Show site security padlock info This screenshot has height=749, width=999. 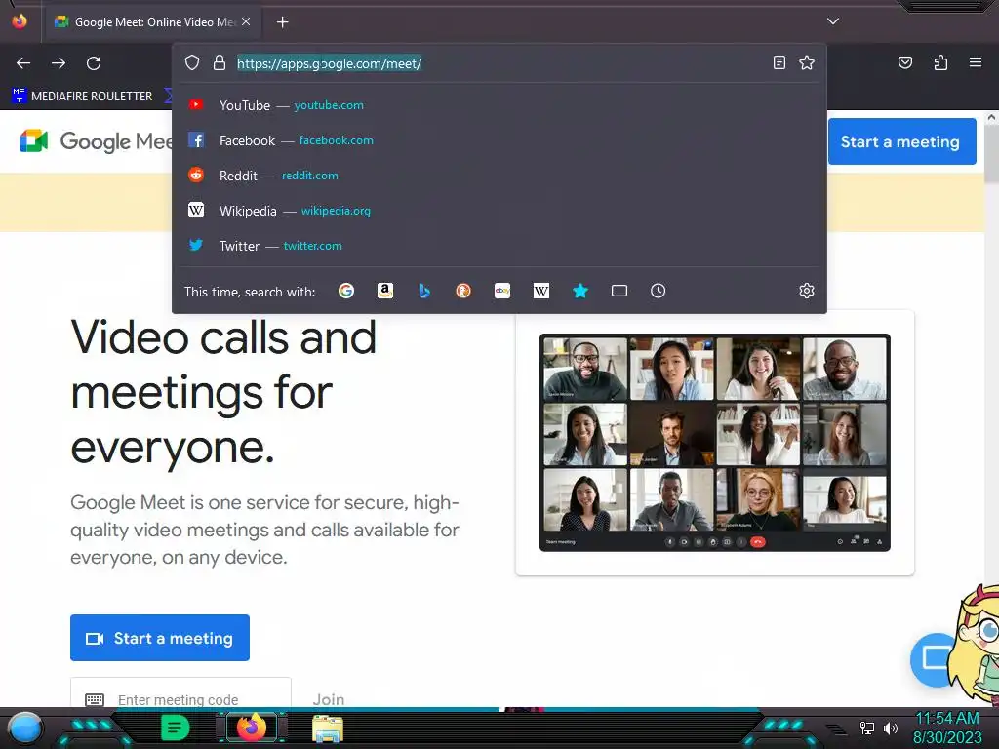220,63
